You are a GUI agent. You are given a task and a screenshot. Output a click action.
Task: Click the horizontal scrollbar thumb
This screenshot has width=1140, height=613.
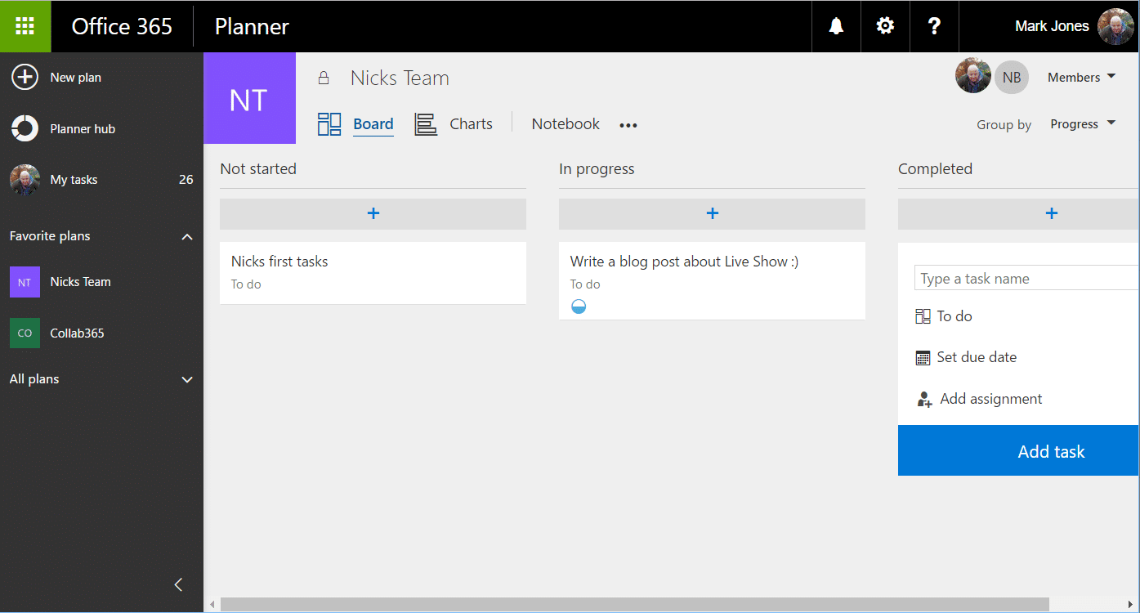click(x=634, y=605)
